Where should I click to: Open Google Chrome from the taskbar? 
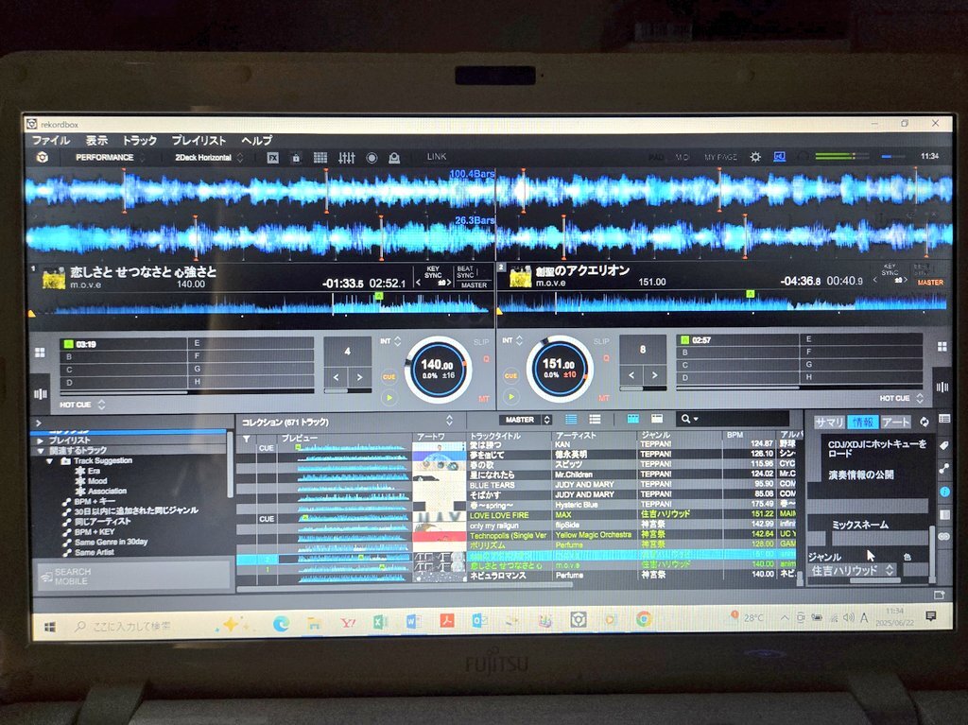(644, 619)
